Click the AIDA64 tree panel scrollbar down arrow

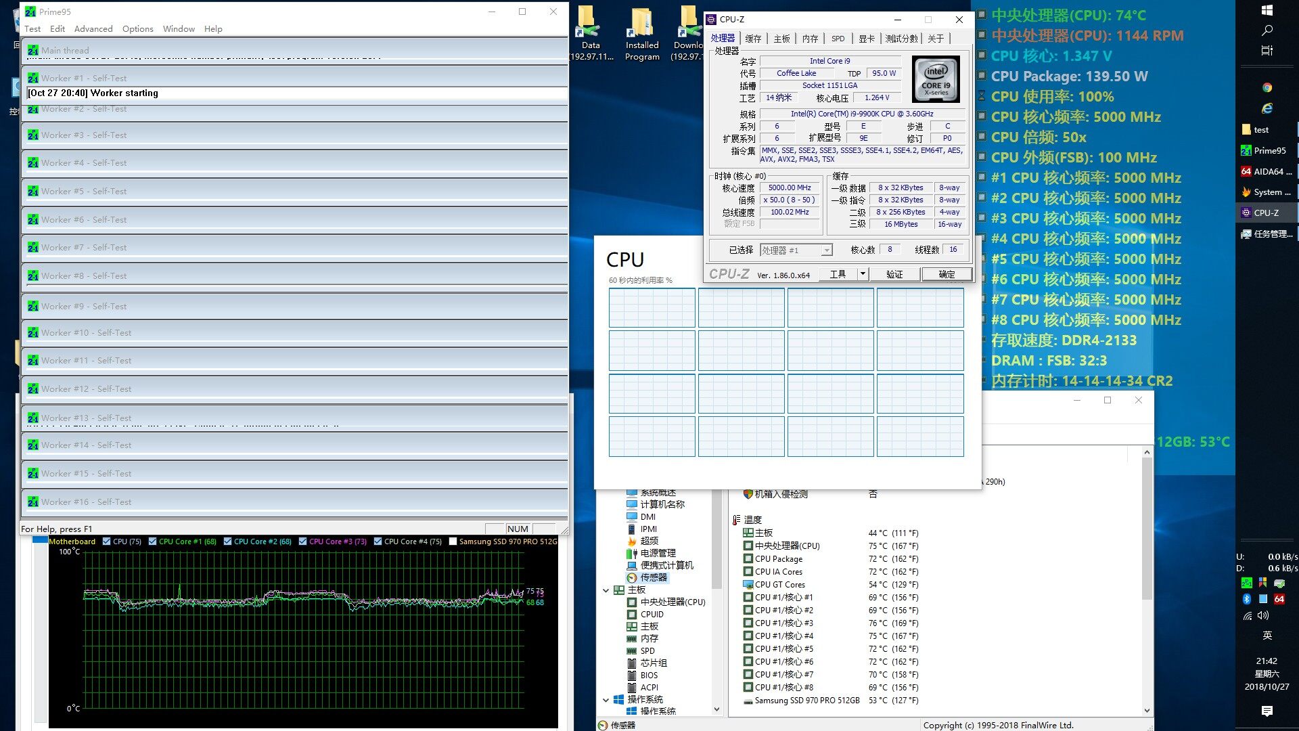(716, 709)
